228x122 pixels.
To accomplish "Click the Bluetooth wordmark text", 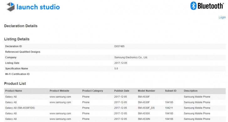I will pos(210,6).
